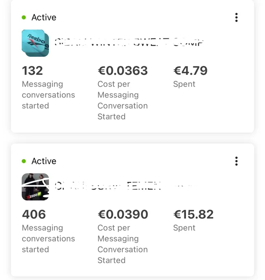Select the €0.0363 cost per conversation value

coord(123,70)
